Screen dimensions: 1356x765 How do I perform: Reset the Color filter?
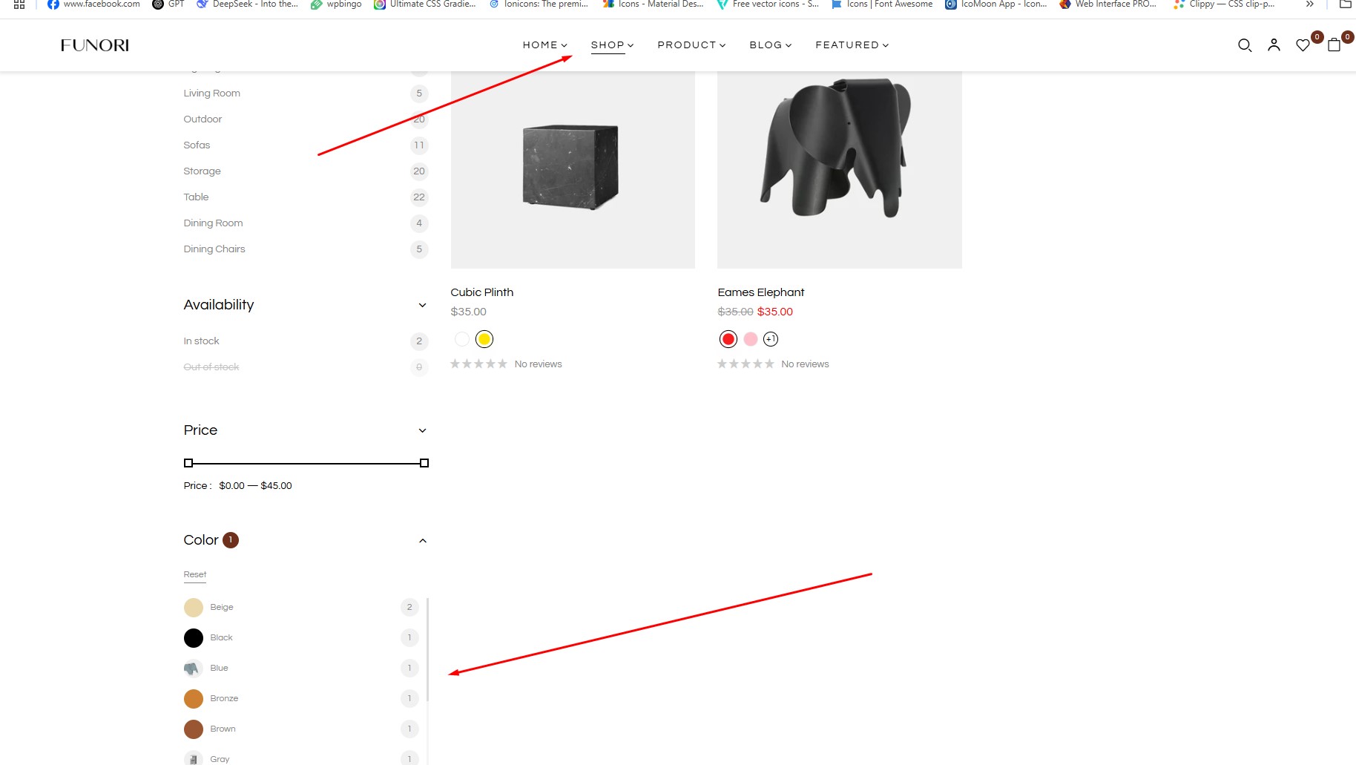(195, 574)
